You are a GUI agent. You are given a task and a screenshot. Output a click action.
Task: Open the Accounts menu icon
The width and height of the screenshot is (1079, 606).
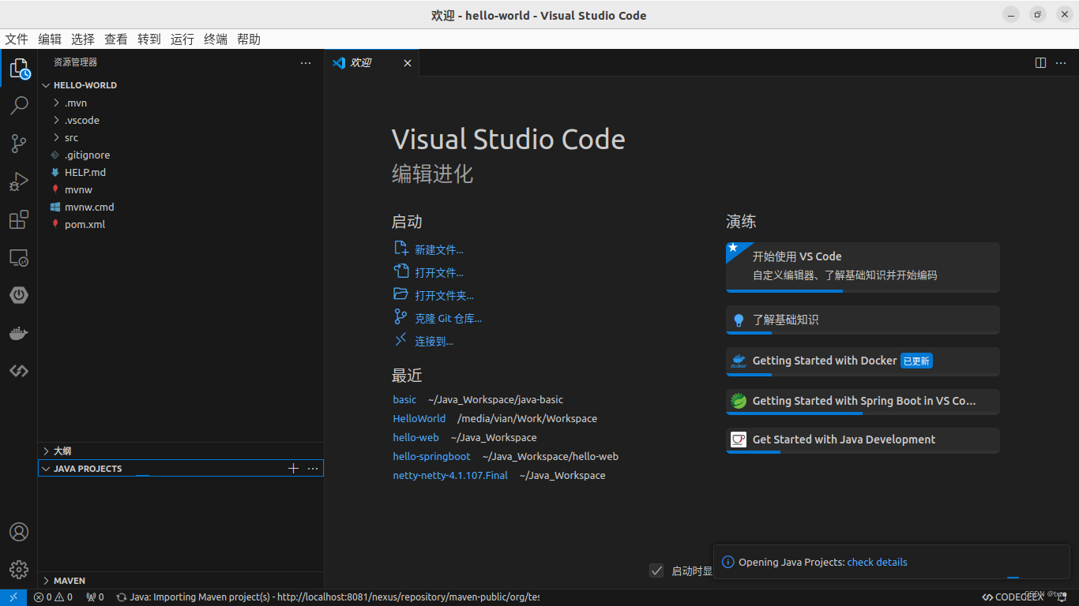click(19, 532)
